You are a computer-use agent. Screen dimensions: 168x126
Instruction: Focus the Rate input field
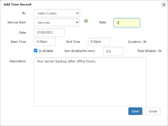(x=127, y=23)
